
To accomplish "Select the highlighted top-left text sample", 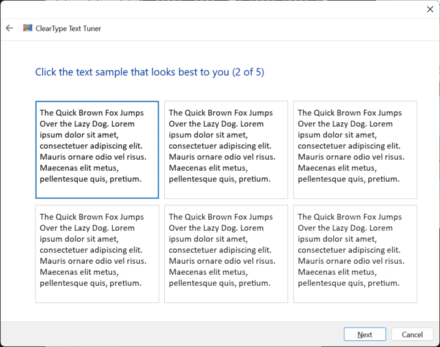I will click(97, 150).
